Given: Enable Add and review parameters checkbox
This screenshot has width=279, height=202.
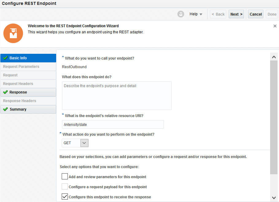Looking at the screenshot, I should 65,177.
